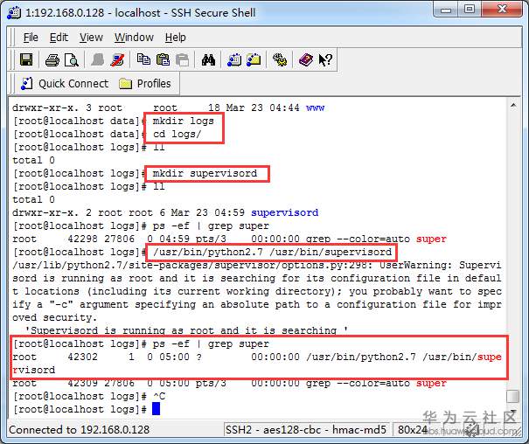
Task: Open the File menu
Action: coord(31,37)
